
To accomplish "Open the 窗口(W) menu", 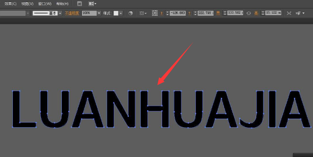I will [x=45, y=3].
